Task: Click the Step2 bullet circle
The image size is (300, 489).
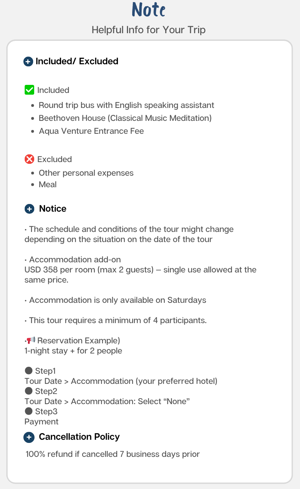Action: [29, 391]
